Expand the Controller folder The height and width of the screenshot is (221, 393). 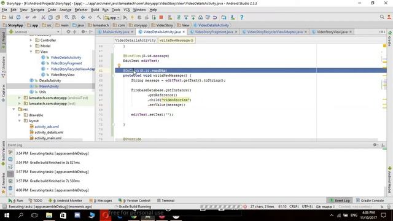[31, 40]
